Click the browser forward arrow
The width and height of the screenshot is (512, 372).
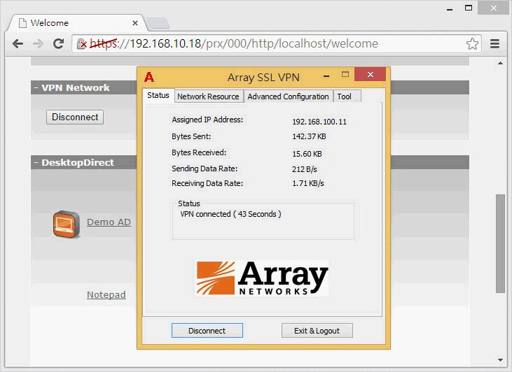pos(39,43)
